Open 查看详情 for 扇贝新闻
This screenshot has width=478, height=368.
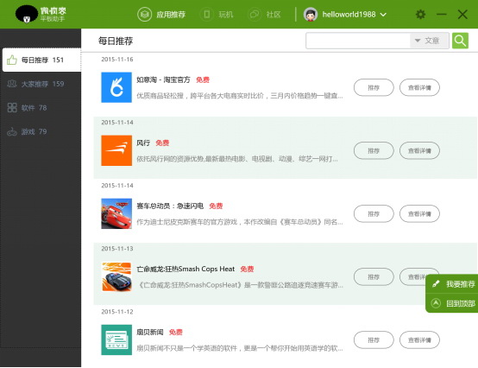[x=420, y=340]
